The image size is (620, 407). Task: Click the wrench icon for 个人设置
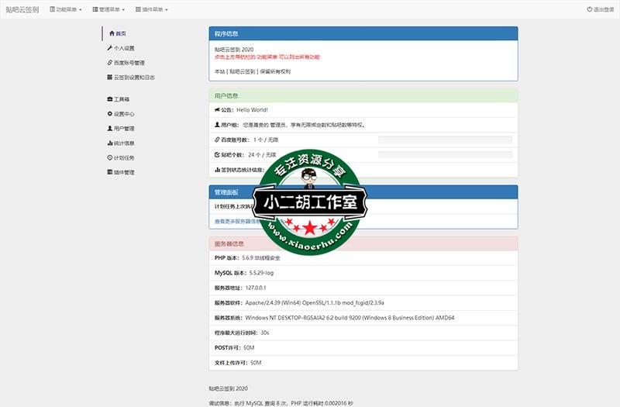pos(110,48)
